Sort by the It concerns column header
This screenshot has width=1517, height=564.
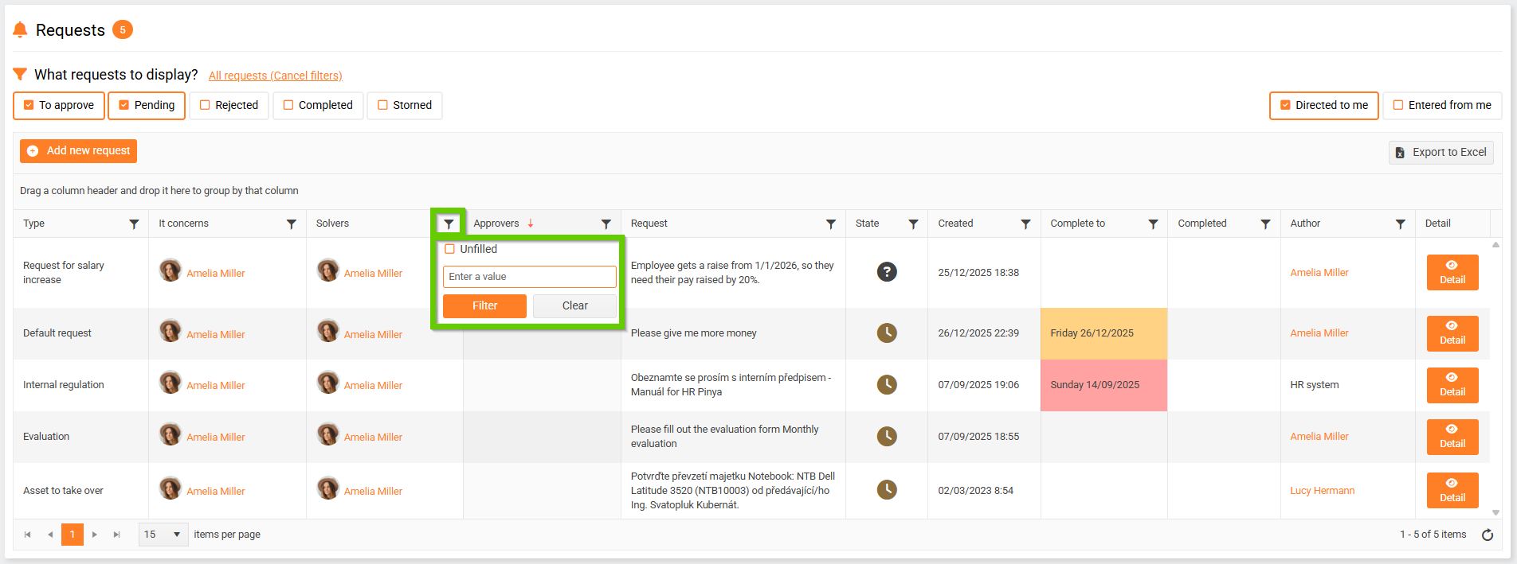pyautogui.click(x=183, y=224)
